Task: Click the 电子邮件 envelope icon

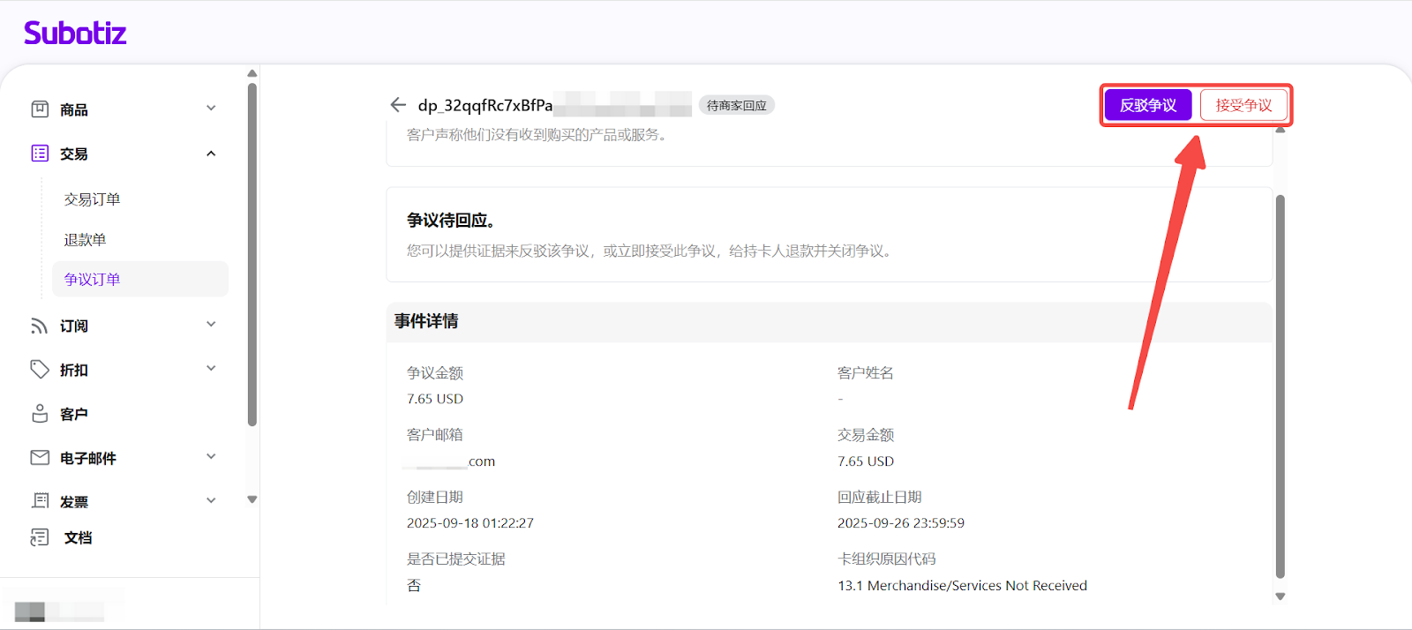Action: coord(40,457)
